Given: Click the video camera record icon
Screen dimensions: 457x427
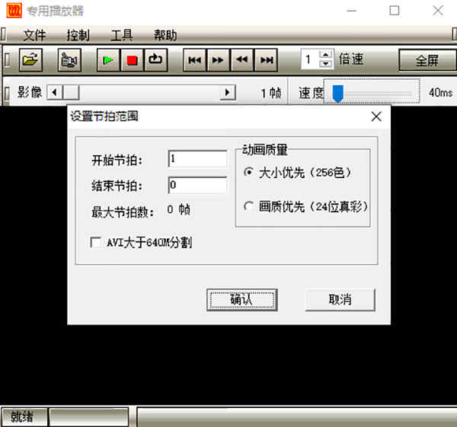Looking at the screenshot, I should pyautogui.click(x=69, y=60).
